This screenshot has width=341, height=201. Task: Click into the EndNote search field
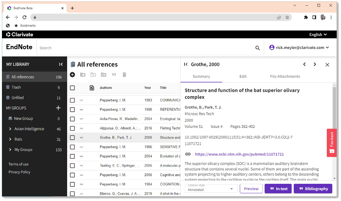click(x=146, y=48)
